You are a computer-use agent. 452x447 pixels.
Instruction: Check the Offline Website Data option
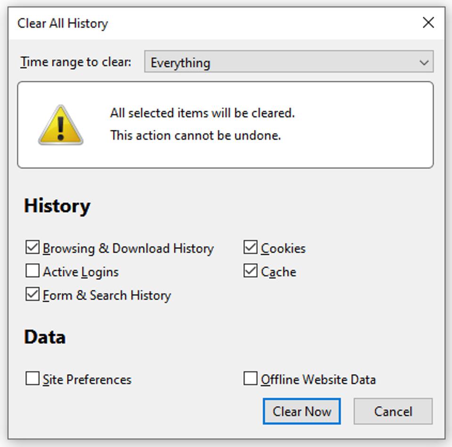coord(250,379)
